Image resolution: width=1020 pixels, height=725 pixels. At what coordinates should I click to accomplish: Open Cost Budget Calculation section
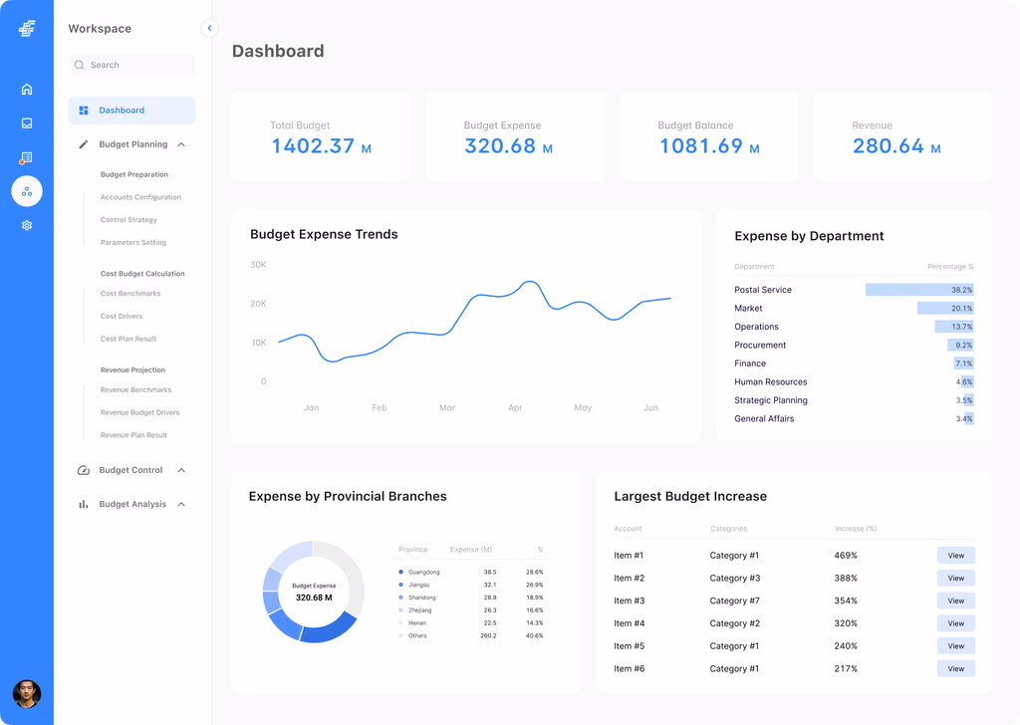click(x=142, y=274)
